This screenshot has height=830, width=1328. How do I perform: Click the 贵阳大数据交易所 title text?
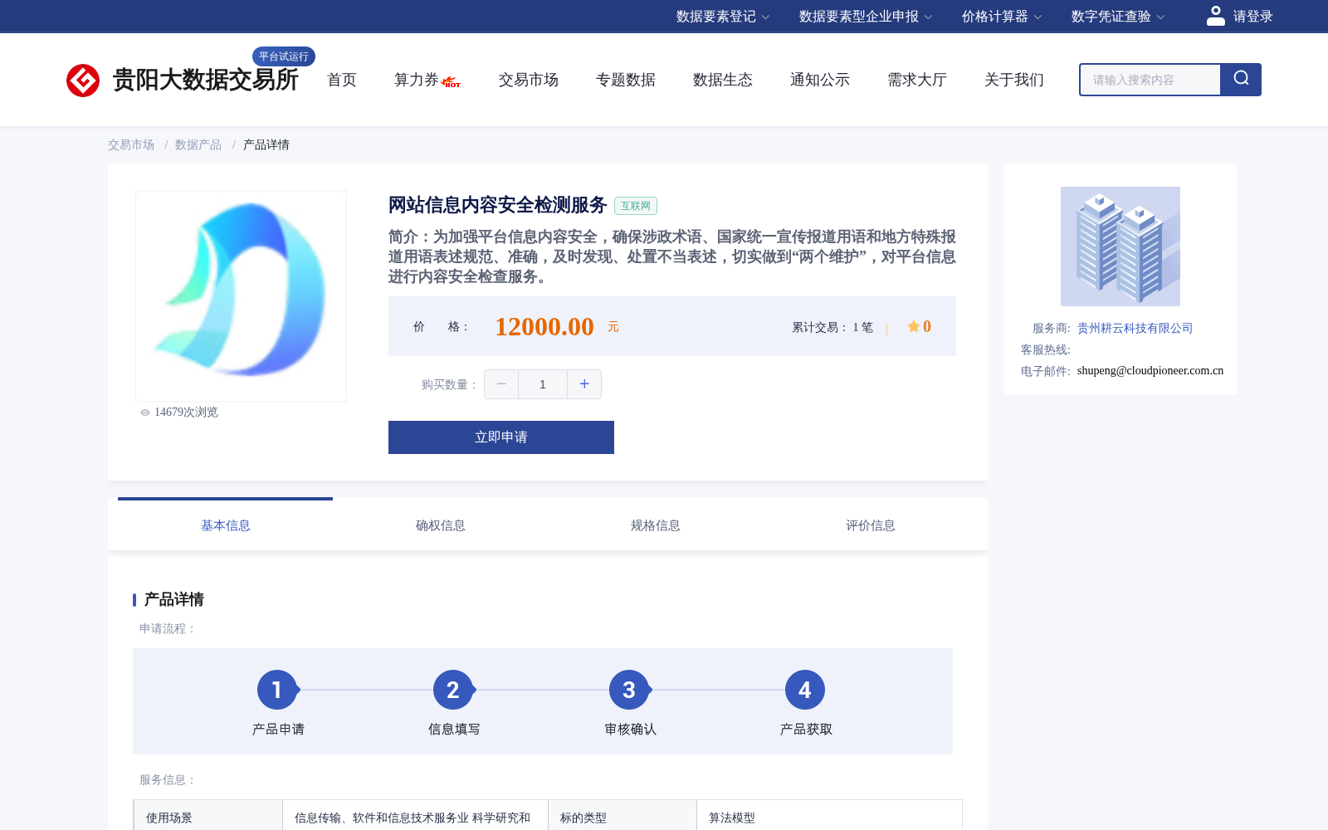click(x=205, y=80)
